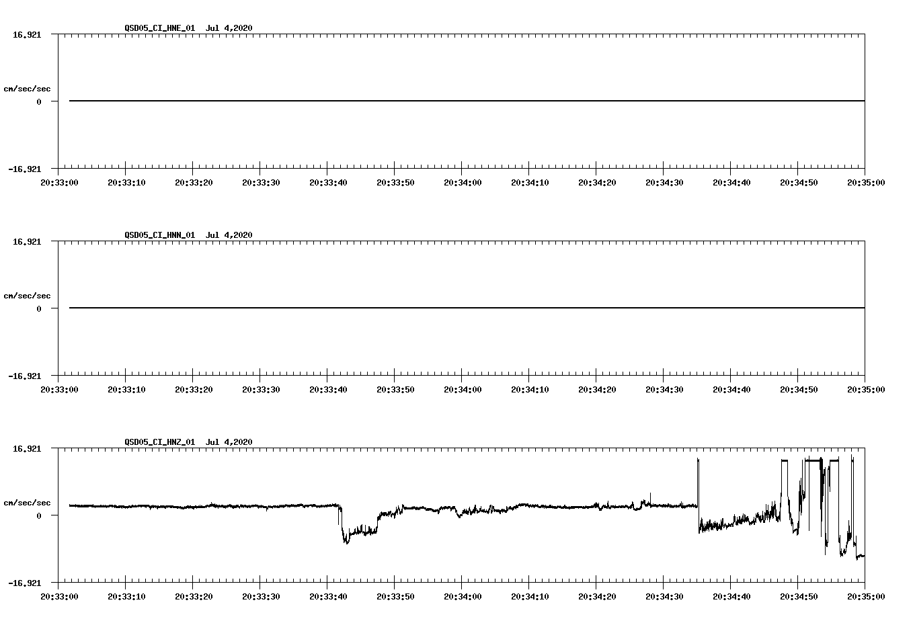
Task: Click the 16.921 upper limit of HNE plot
Action: click(x=27, y=34)
